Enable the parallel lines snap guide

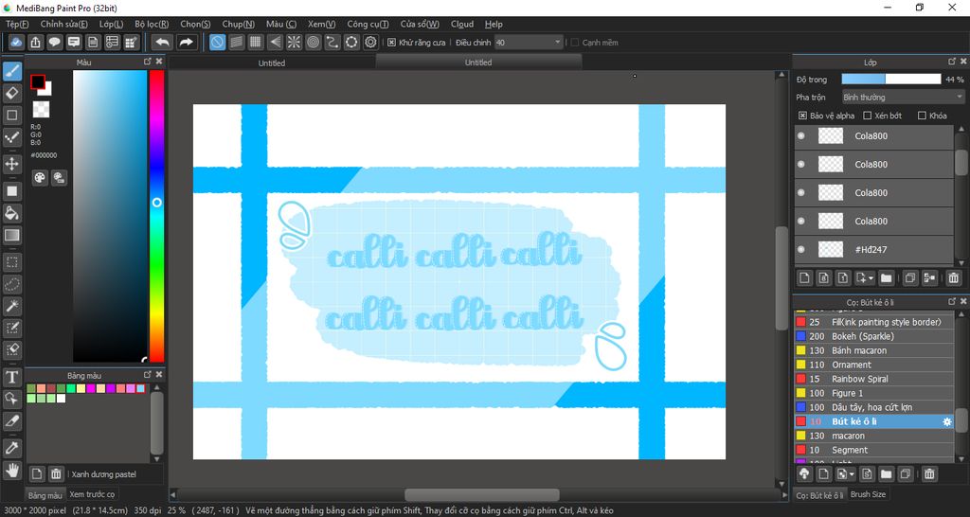click(236, 42)
